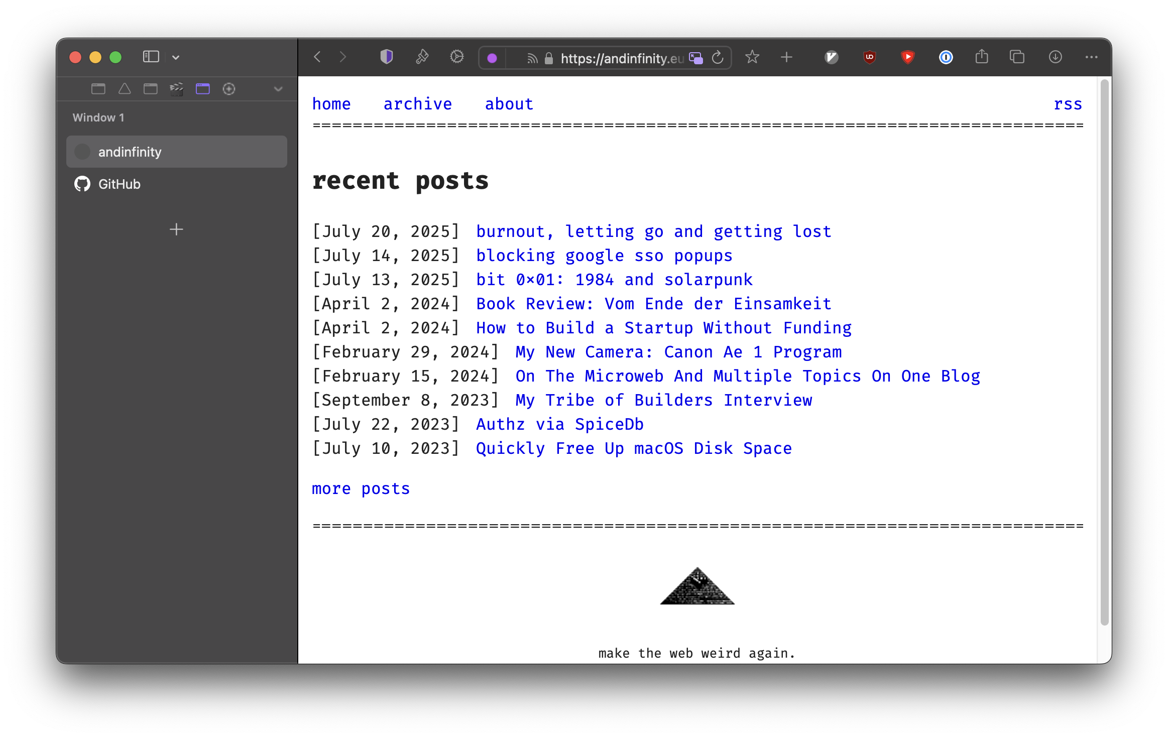The image size is (1168, 738).
Task: Reload the current page
Action: click(x=718, y=58)
